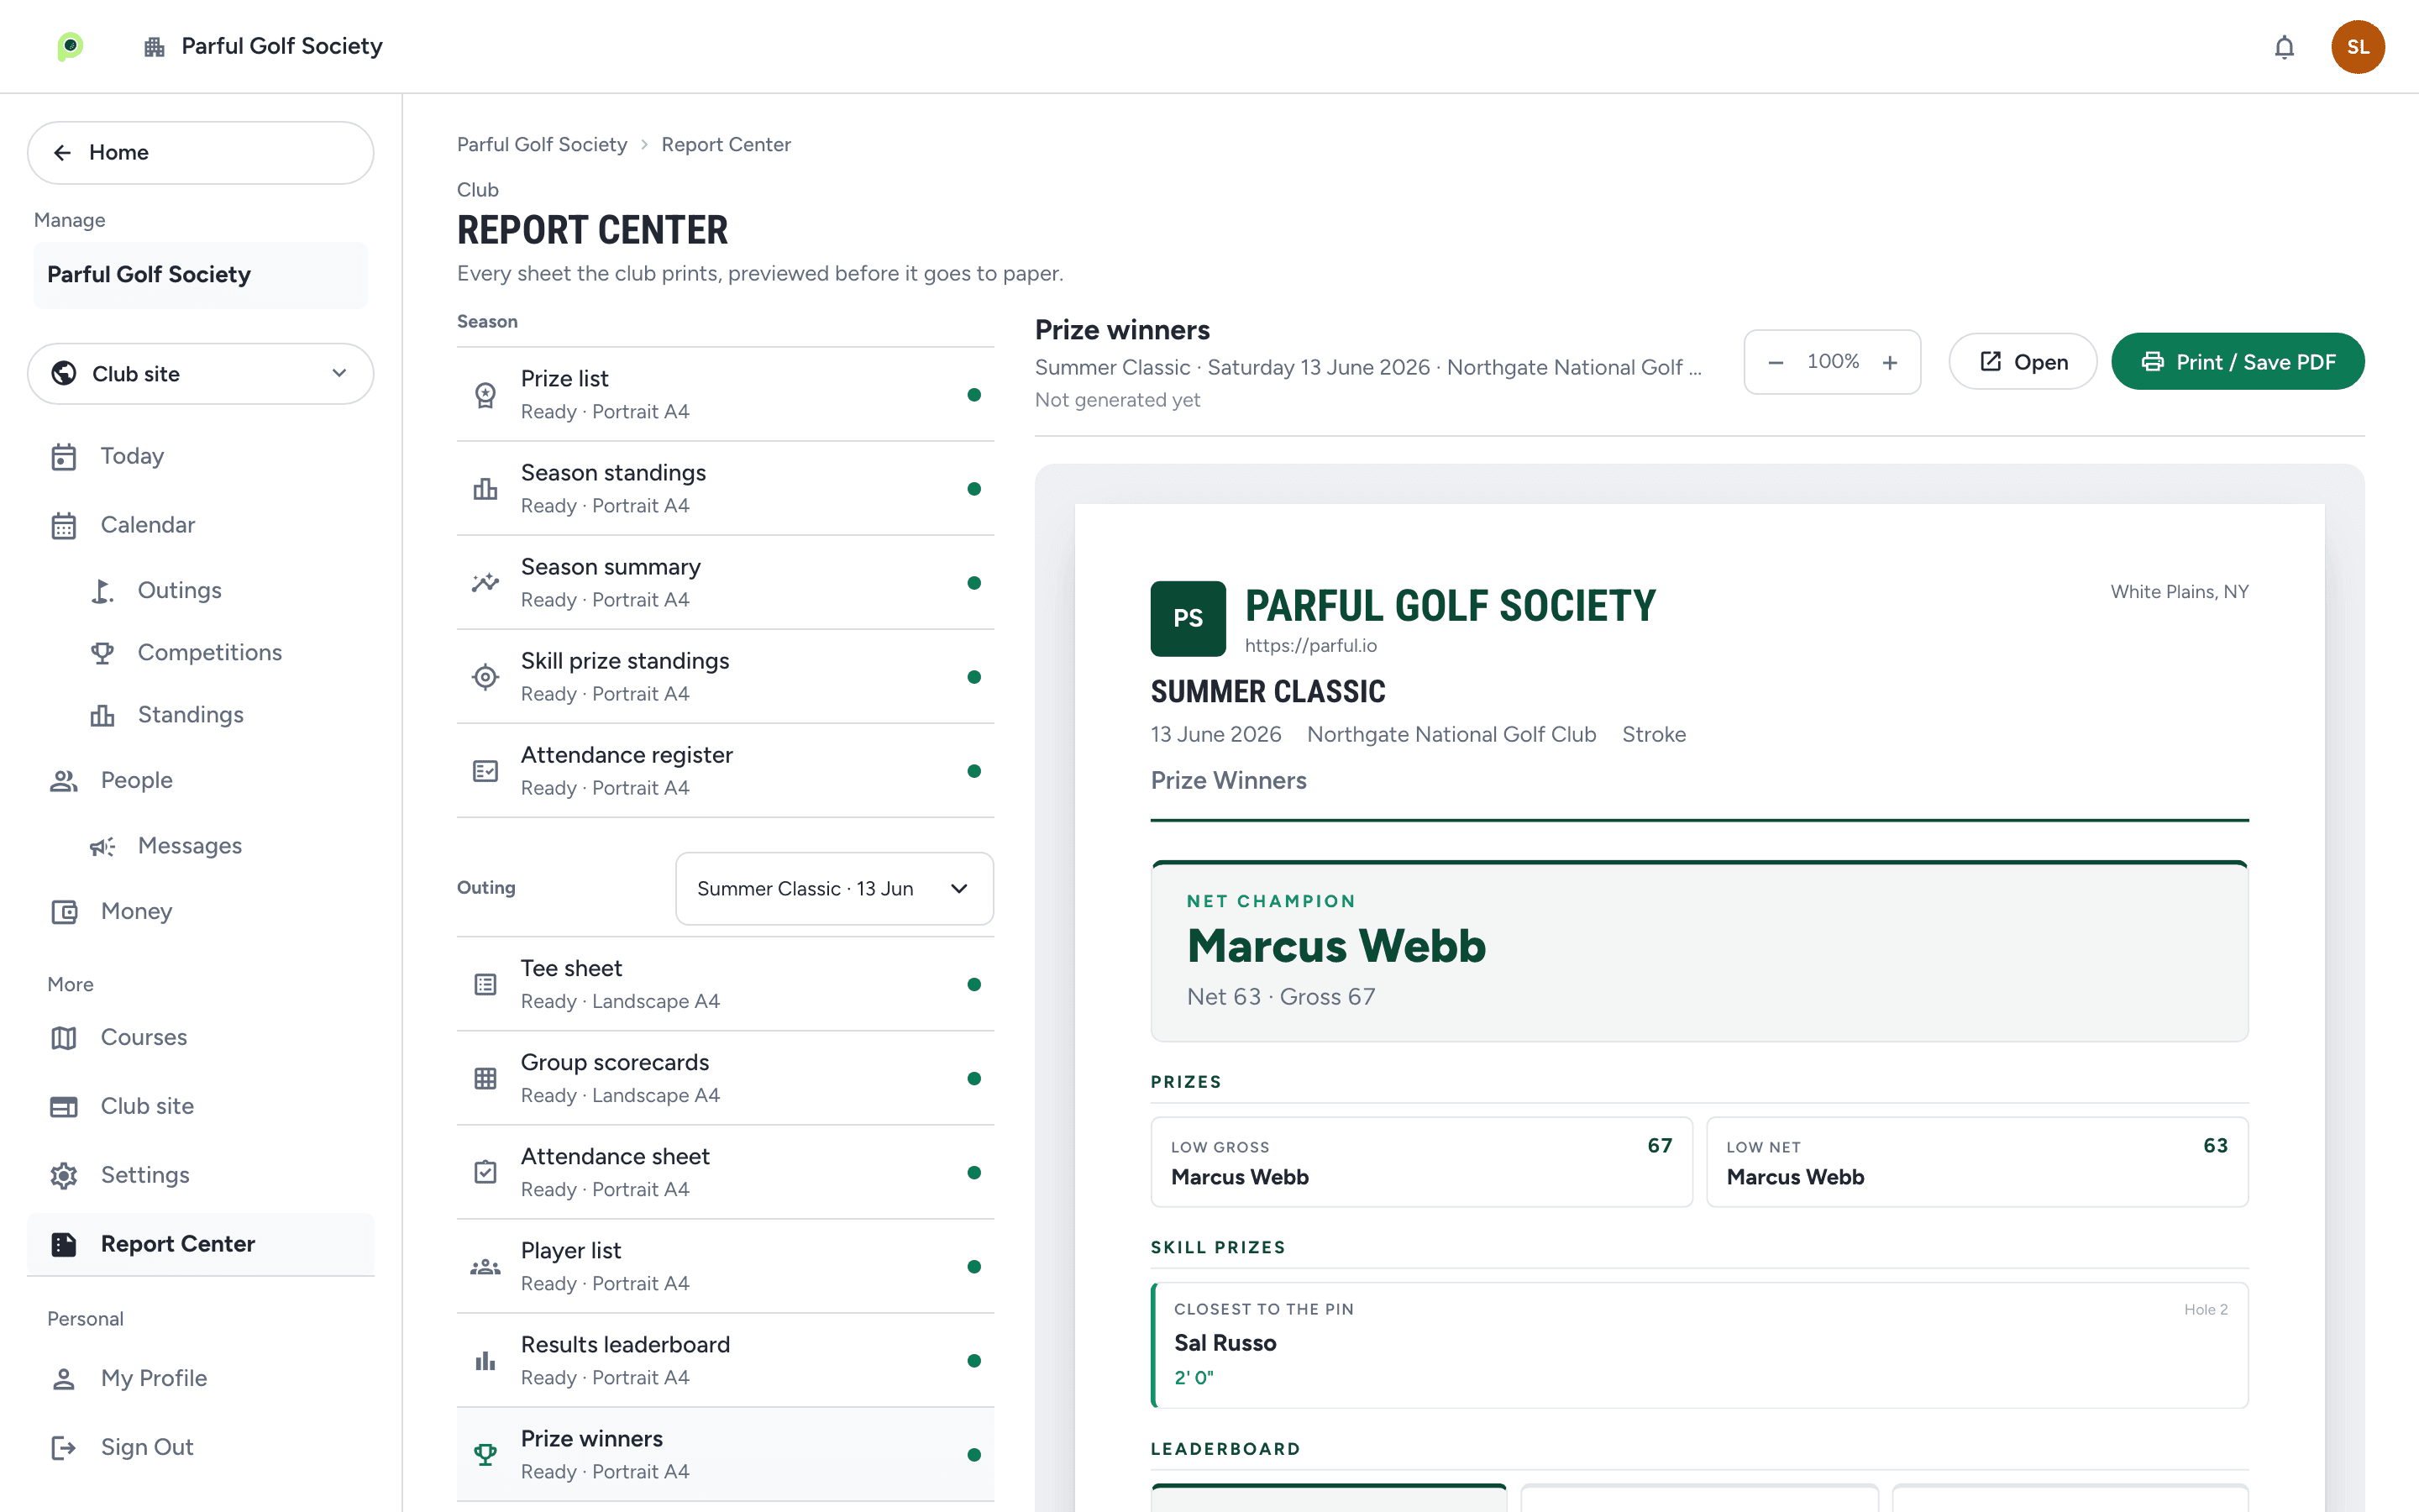The height and width of the screenshot is (1512, 2419).
Task: Click the Competitions trophy icon in sidebar
Action: coord(102,653)
